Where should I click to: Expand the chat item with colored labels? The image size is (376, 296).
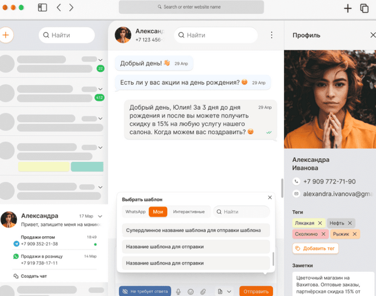pos(101,147)
